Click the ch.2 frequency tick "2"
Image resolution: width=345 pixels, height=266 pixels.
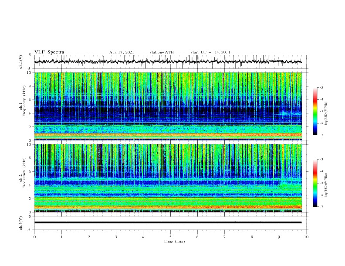coord(30,199)
